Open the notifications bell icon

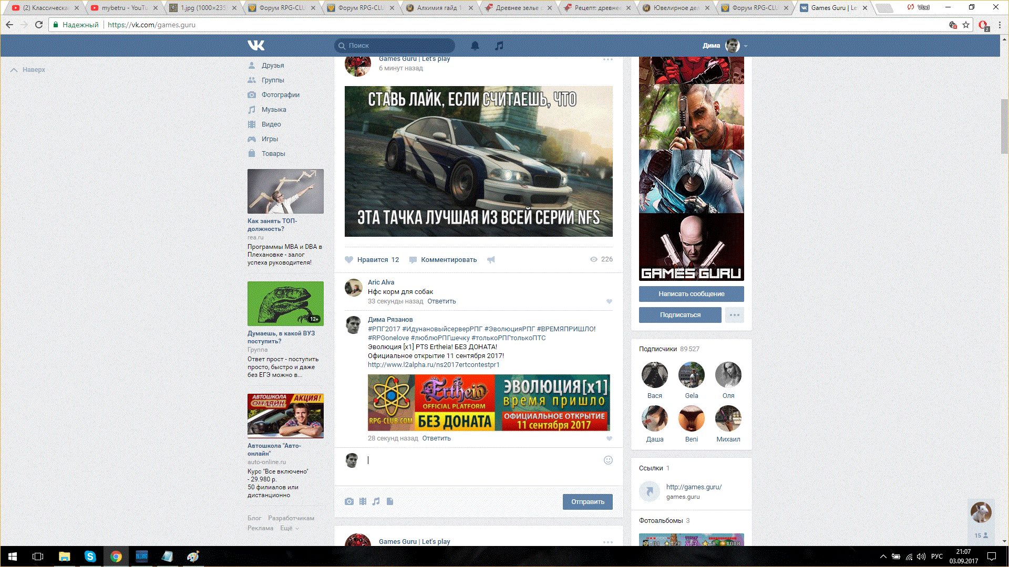pos(475,46)
